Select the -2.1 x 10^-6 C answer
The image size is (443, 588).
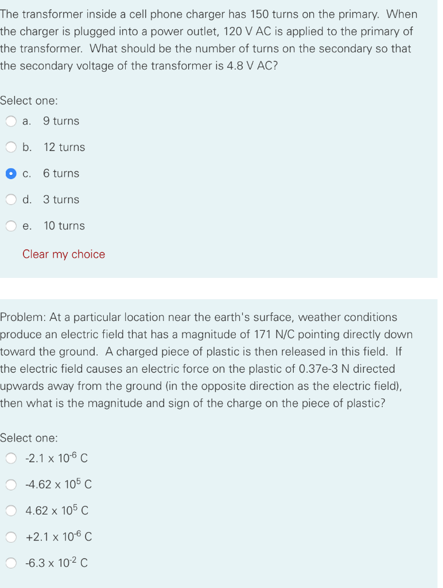click(x=11, y=458)
